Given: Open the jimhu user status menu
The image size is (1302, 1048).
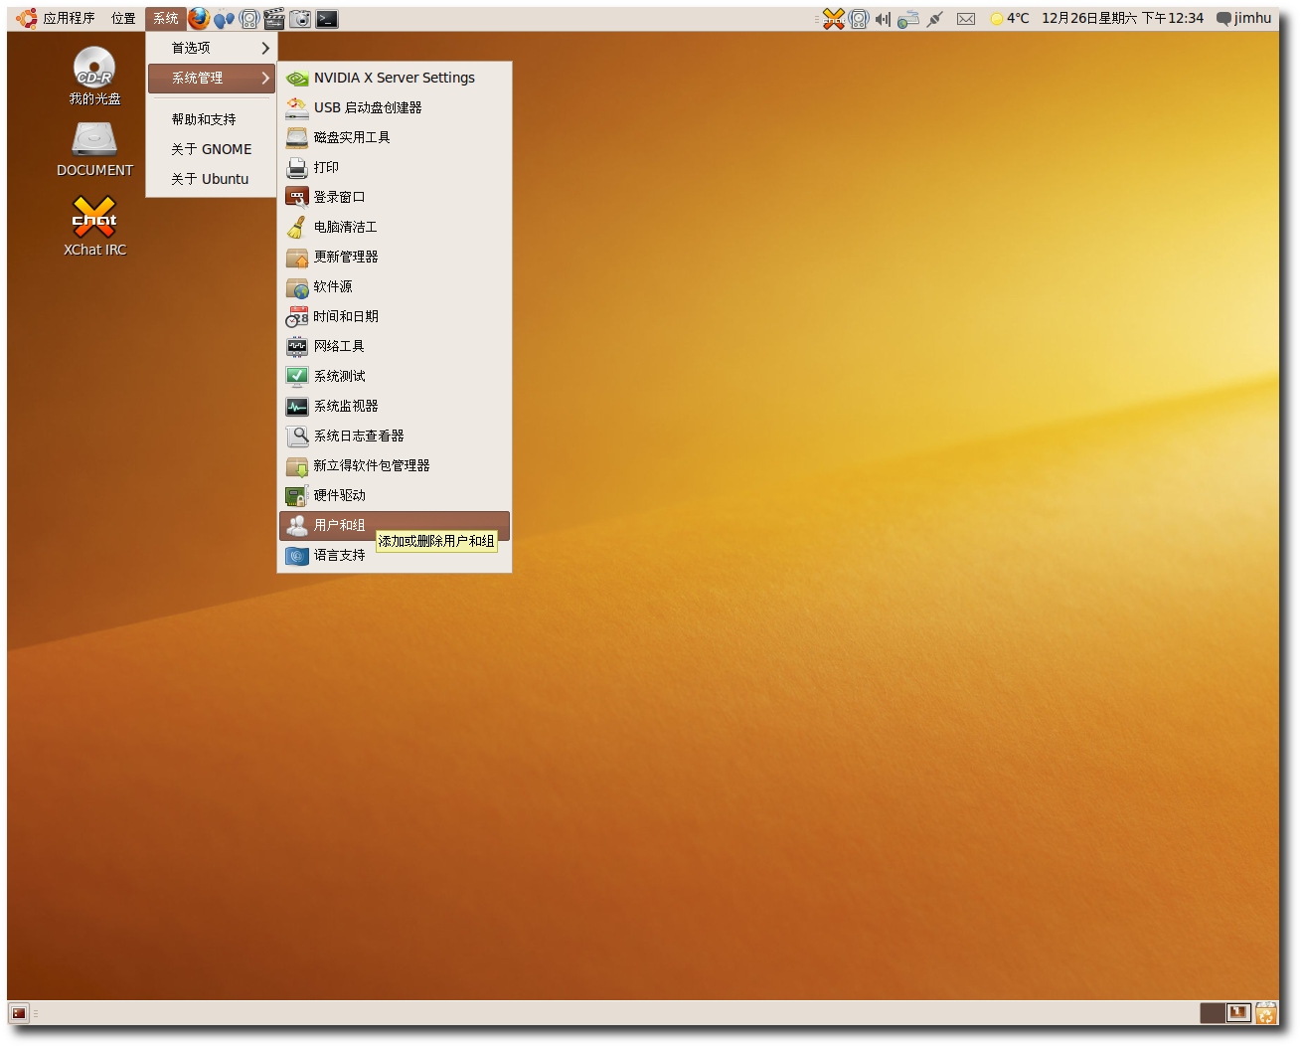Looking at the screenshot, I should pos(1244,19).
